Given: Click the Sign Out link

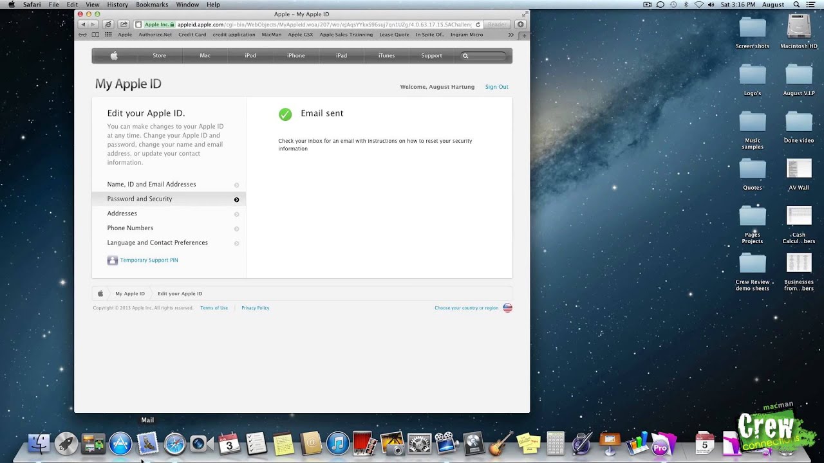Looking at the screenshot, I should pos(496,87).
